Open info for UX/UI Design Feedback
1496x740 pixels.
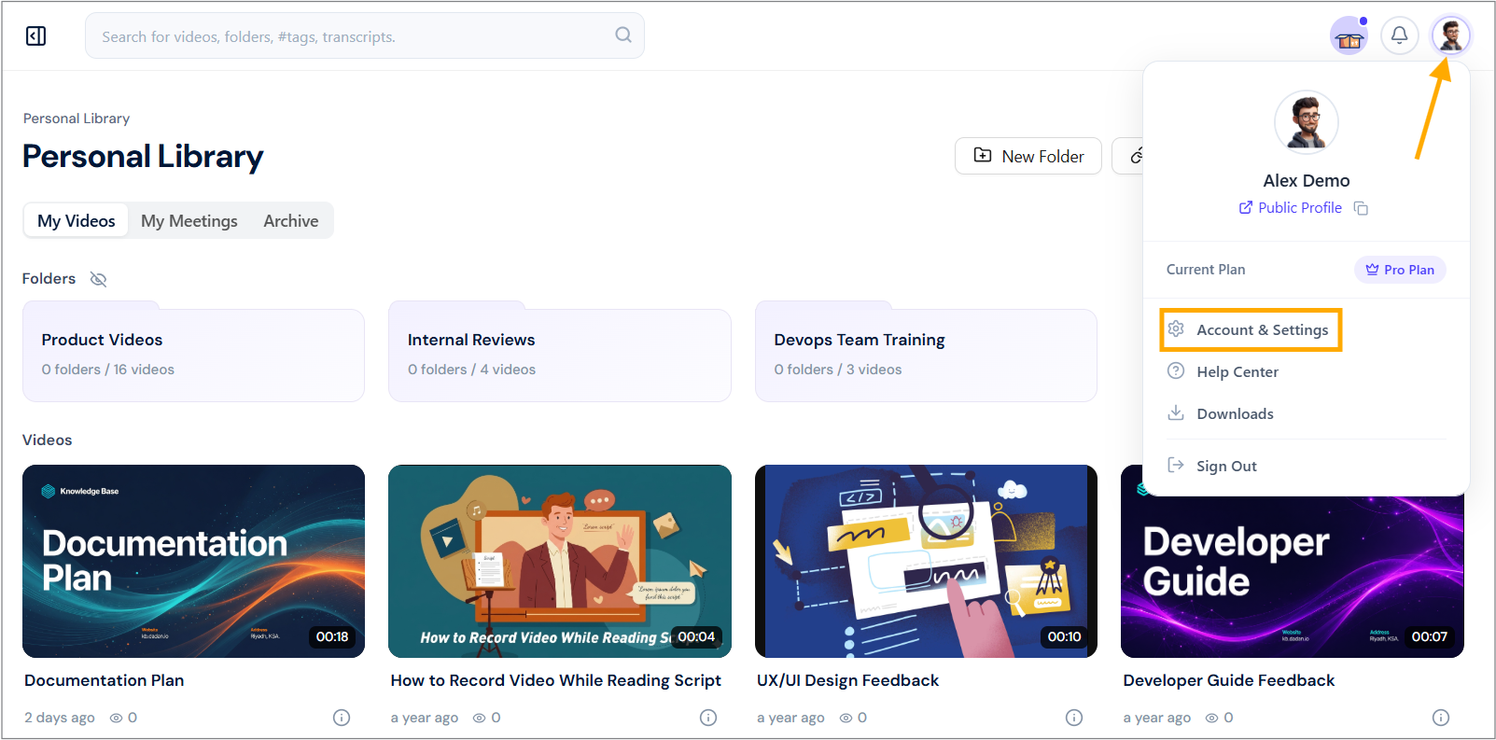coord(1074,718)
